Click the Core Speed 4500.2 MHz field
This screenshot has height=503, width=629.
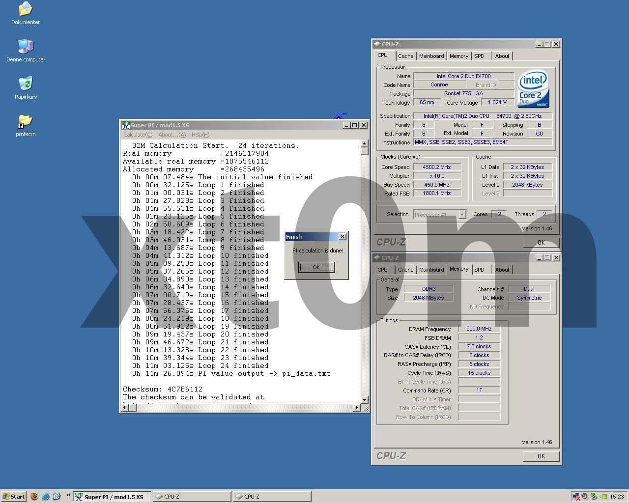[437, 167]
